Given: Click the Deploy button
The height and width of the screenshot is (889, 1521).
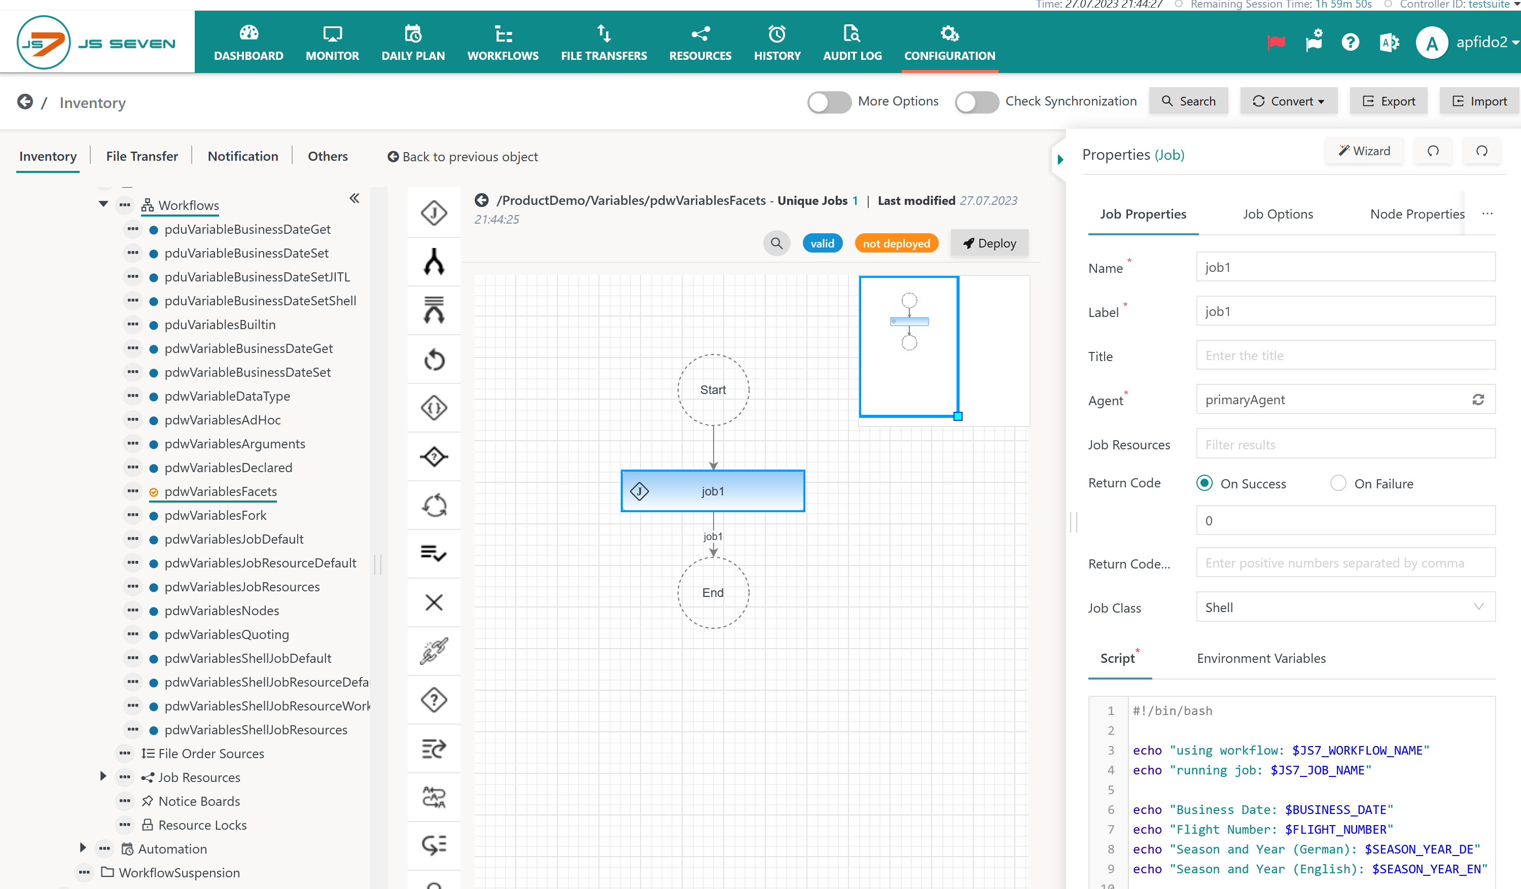Looking at the screenshot, I should (x=989, y=243).
